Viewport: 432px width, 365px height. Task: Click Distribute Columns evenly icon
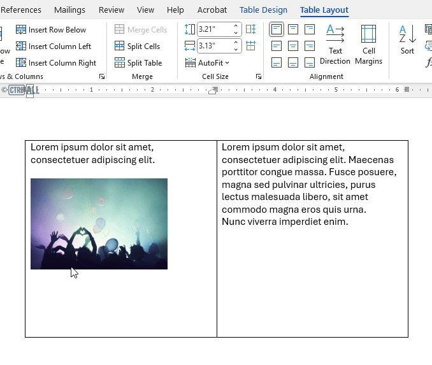pos(250,46)
